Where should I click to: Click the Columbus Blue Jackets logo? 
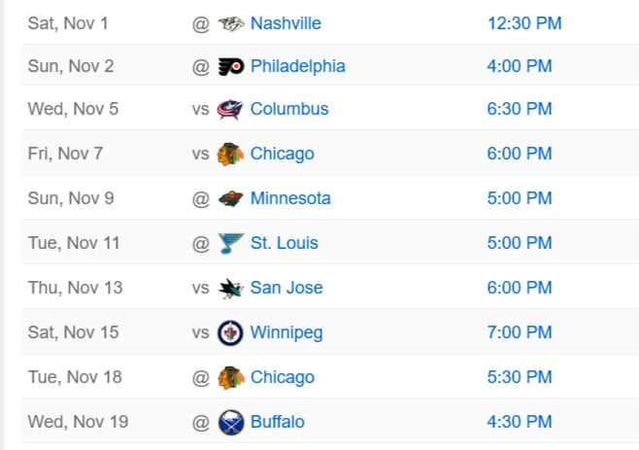231,109
